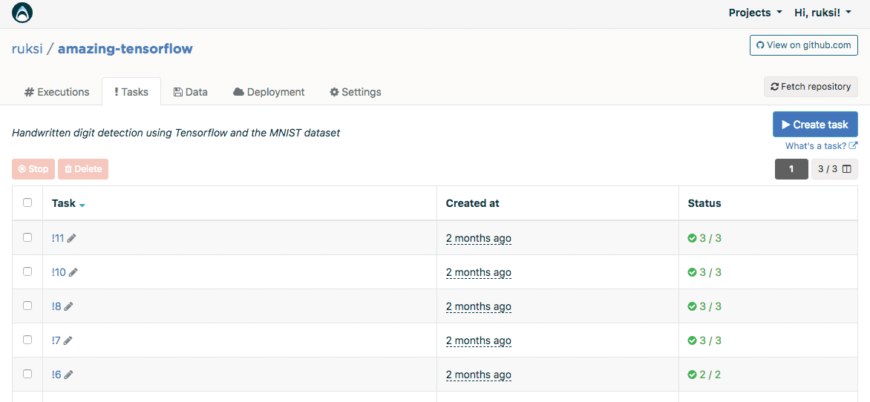This screenshot has height=402, width=870.
Task: Click green check icon in !11 status
Action: 692,238
